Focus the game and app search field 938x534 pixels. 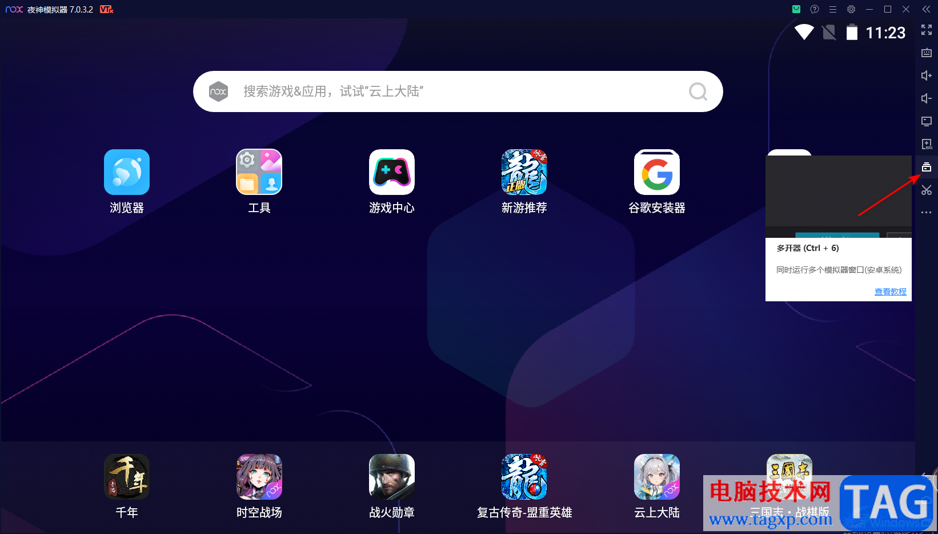click(458, 91)
